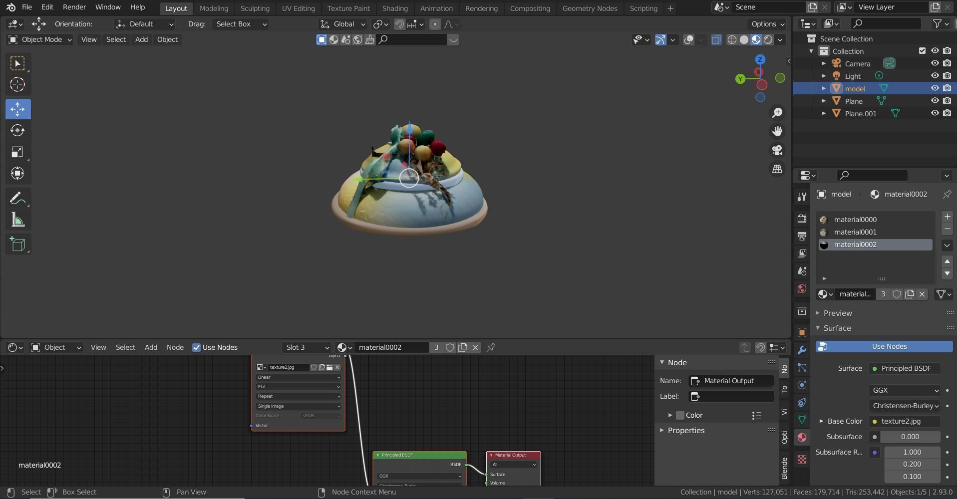Adjust Subsurface Radius 1.000 field
Screen dimensions: 957x499
click(913, 452)
